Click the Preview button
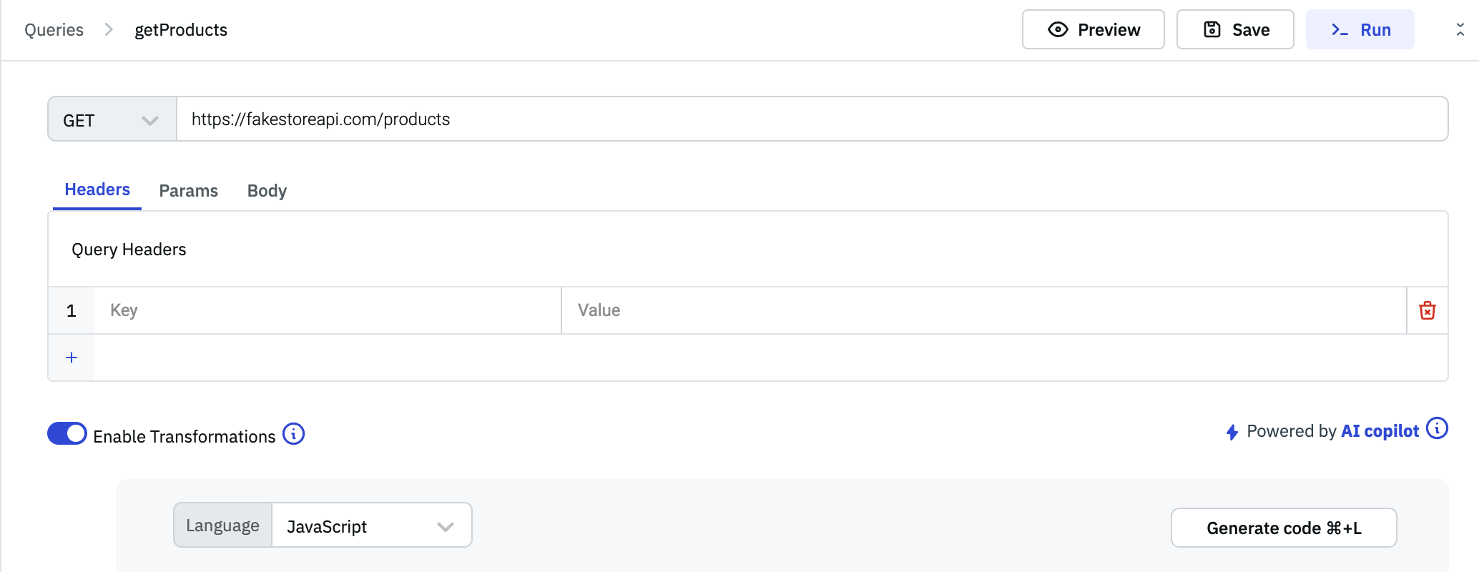 [x=1093, y=29]
